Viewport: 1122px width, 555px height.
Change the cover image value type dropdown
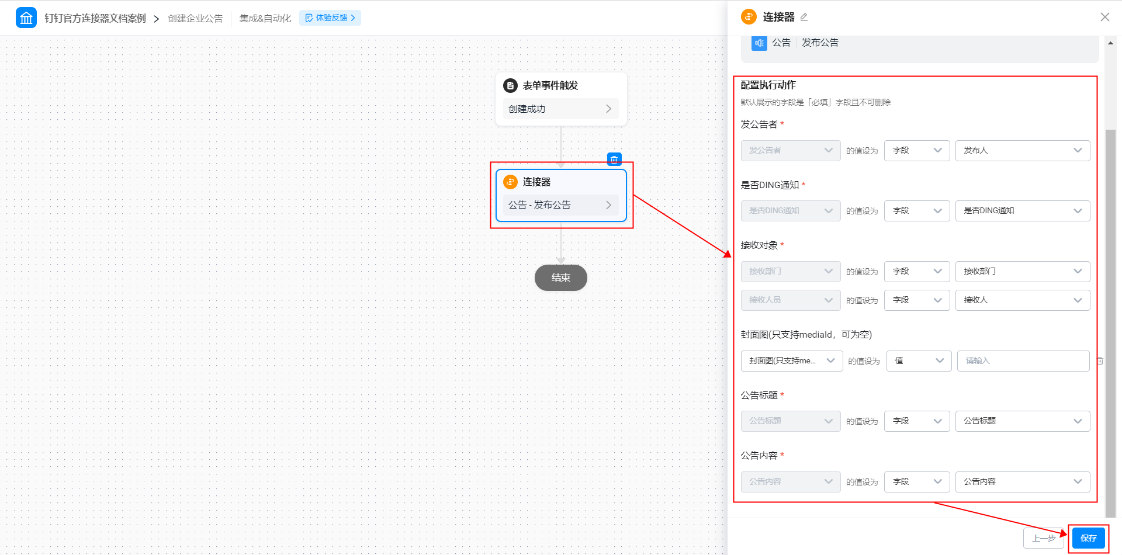(919, 361)
